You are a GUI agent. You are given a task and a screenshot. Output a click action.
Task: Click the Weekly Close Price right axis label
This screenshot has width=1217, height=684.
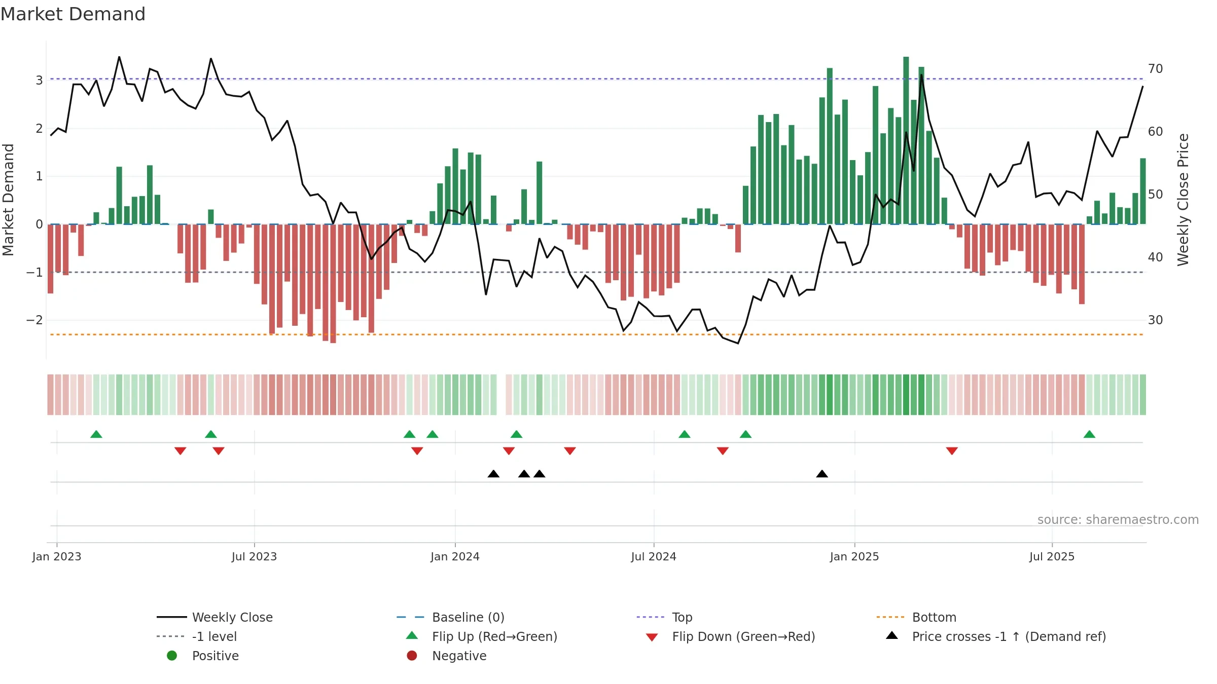coord(1183,200)
